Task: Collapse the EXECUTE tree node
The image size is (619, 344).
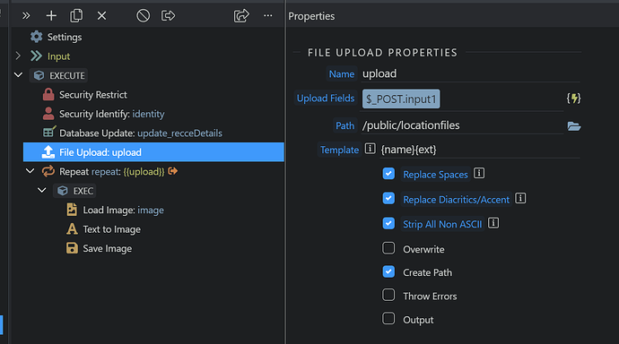Action: (18, 74)
